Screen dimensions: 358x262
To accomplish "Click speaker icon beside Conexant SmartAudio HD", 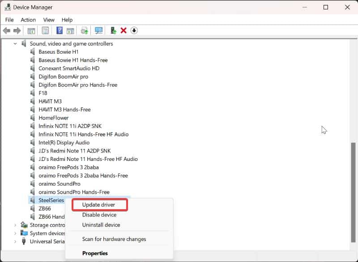I will click(x=32, y=68).
